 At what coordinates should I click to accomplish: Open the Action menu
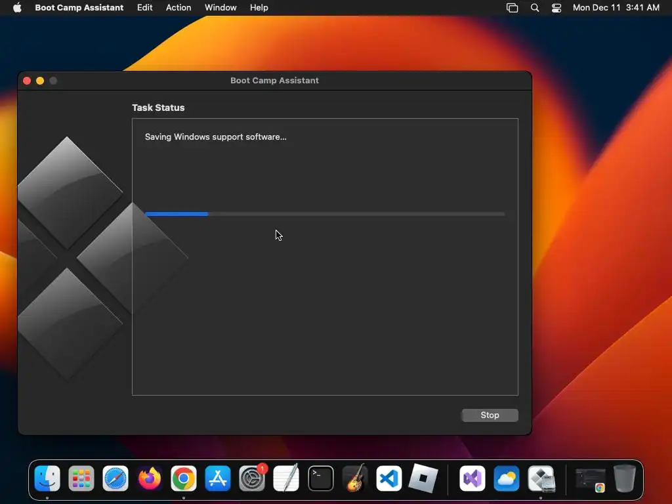coord(178,8)
